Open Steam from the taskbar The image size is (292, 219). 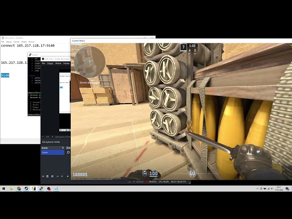tap(26, 188)
